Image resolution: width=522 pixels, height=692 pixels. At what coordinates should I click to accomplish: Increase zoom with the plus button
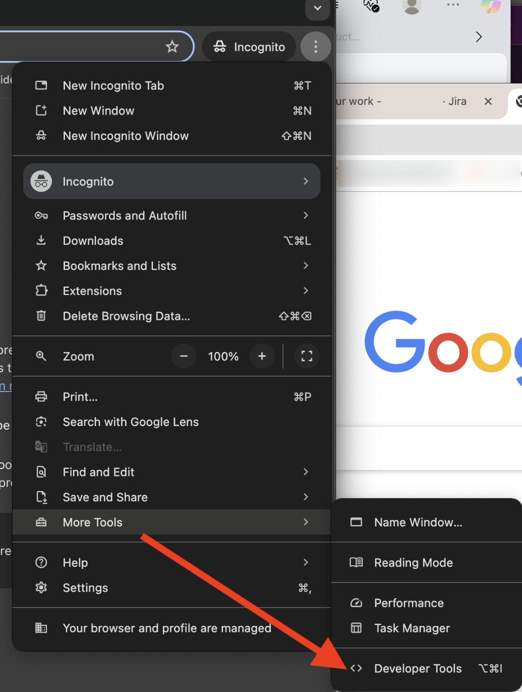[x=262, y=356]
